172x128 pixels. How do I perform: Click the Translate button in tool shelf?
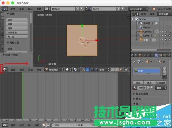coord(17,20)
